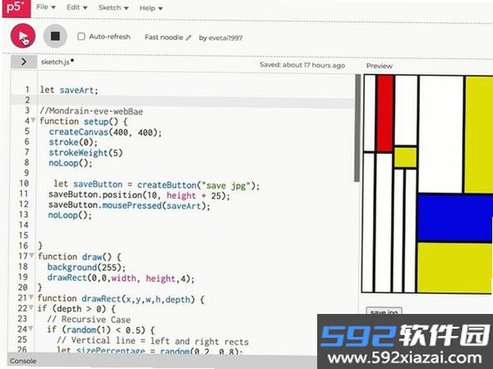The image size is (493, 369).
Task: Open the Sketch menu
Action: point(113,7)
